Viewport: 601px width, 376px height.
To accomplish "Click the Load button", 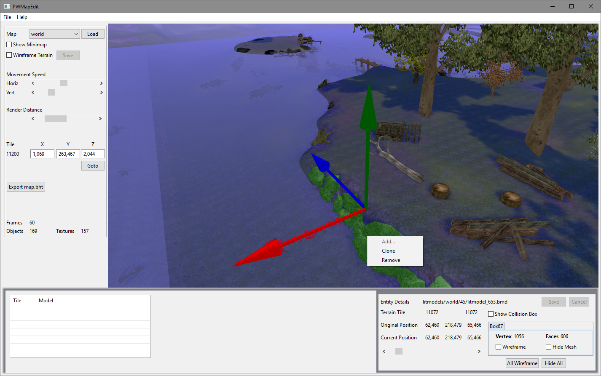I will pyautogui.click(x=93, y=34).
